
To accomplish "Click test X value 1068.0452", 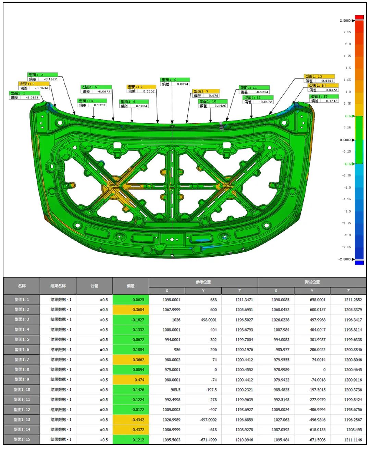I will (x=280, y=310).
